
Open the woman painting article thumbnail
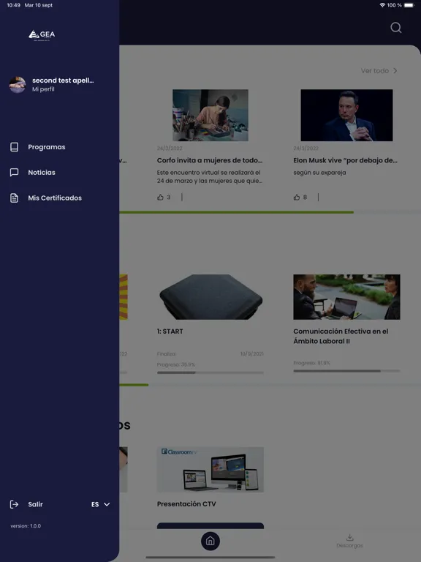click(210, 115)
